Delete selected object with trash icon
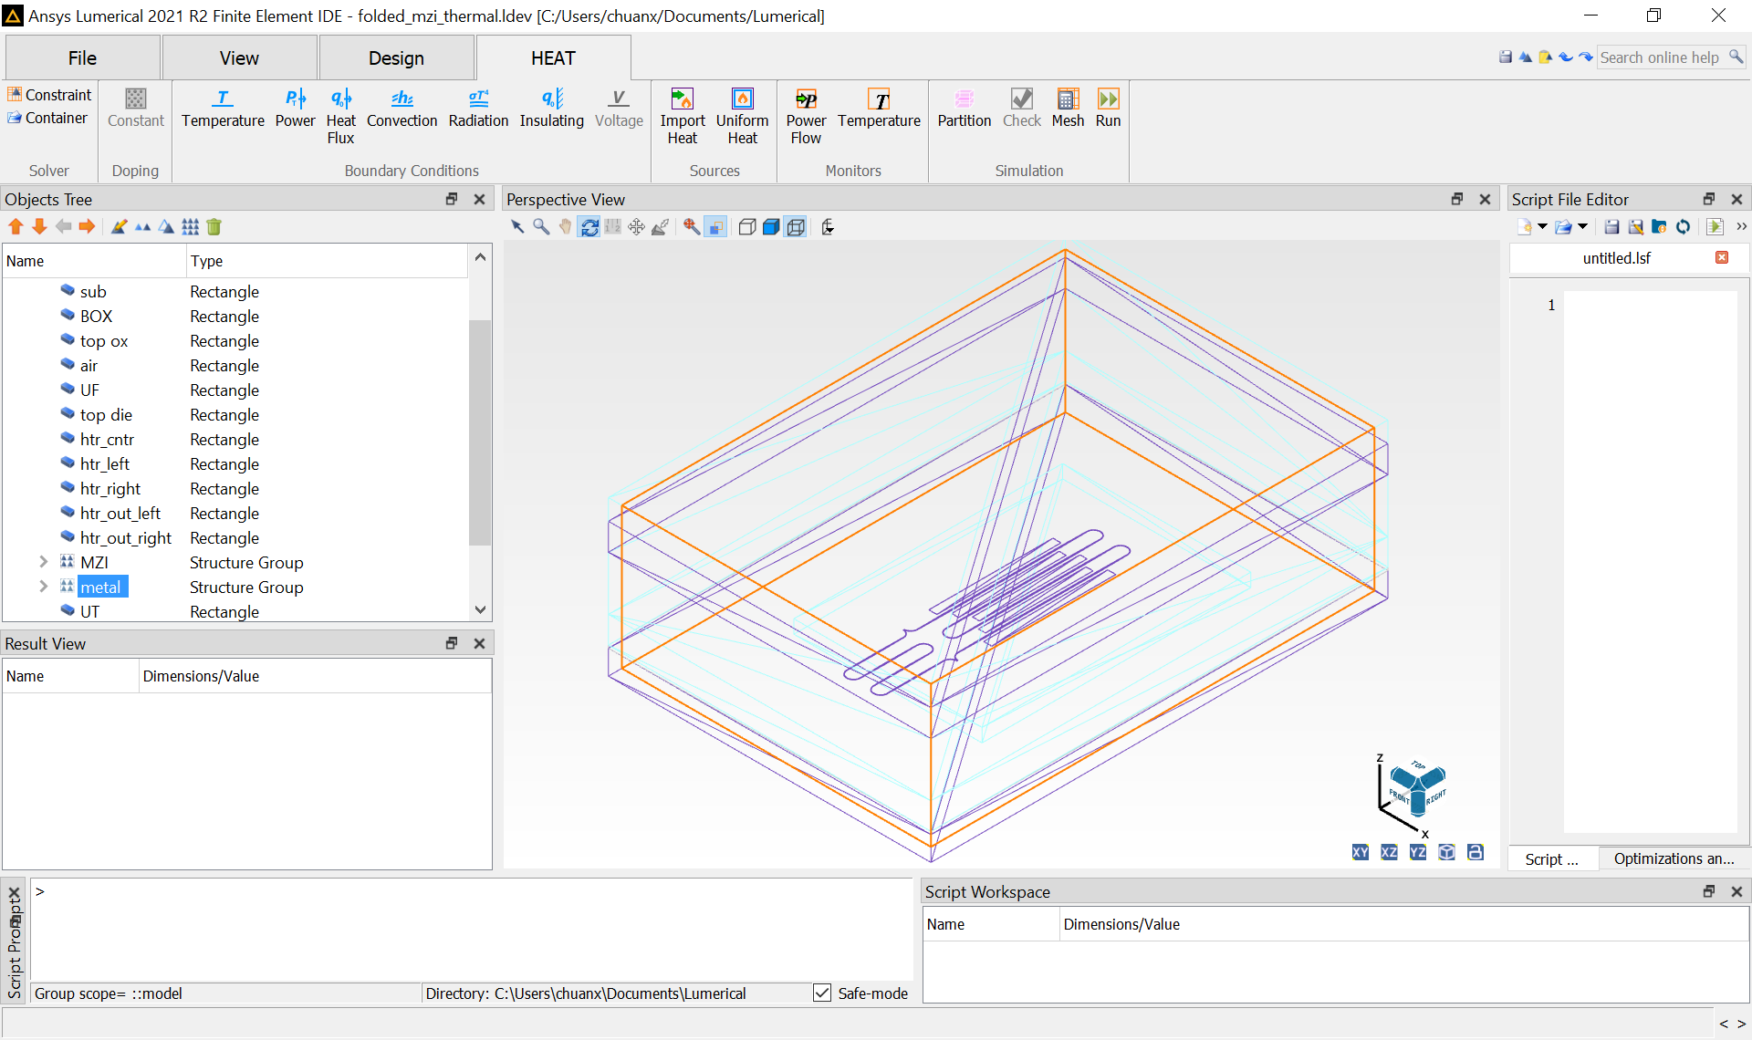 coord(214,226)
